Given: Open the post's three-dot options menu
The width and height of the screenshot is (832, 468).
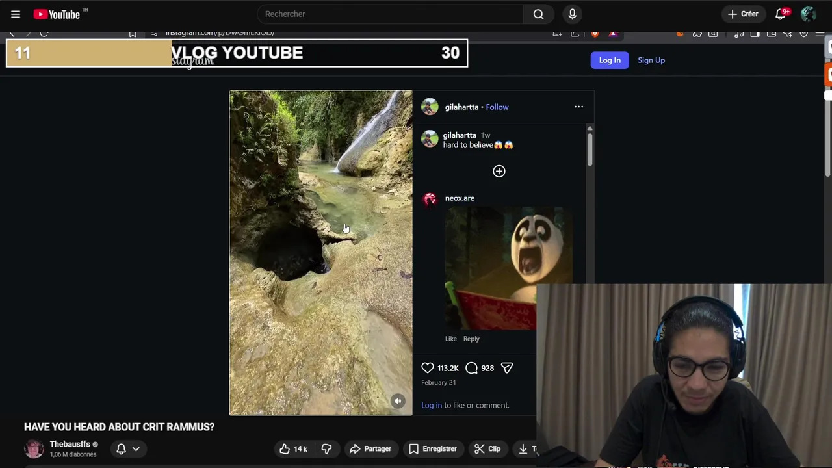Looking at the screenshot, I should 578,107.
